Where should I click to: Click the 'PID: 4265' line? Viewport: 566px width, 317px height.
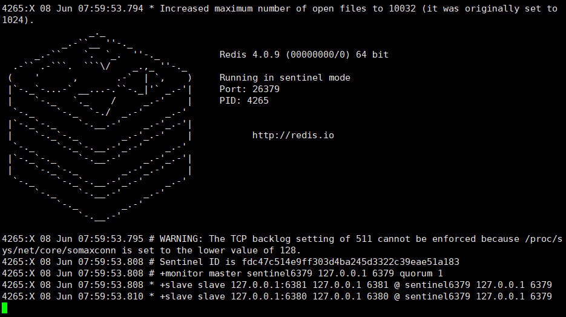click(244, 101)
